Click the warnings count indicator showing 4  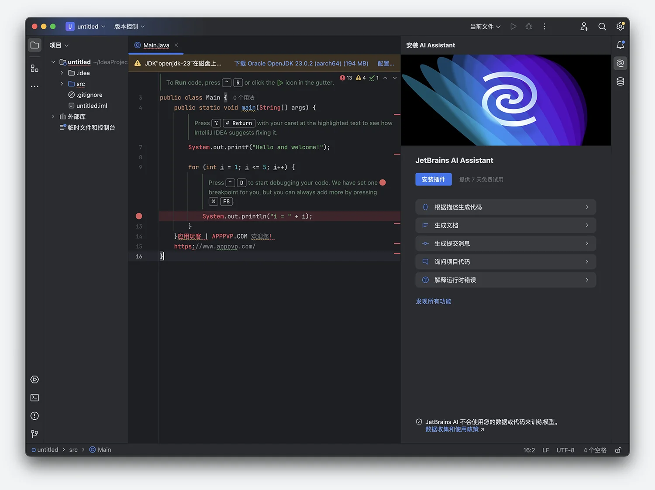pos(361,78)
